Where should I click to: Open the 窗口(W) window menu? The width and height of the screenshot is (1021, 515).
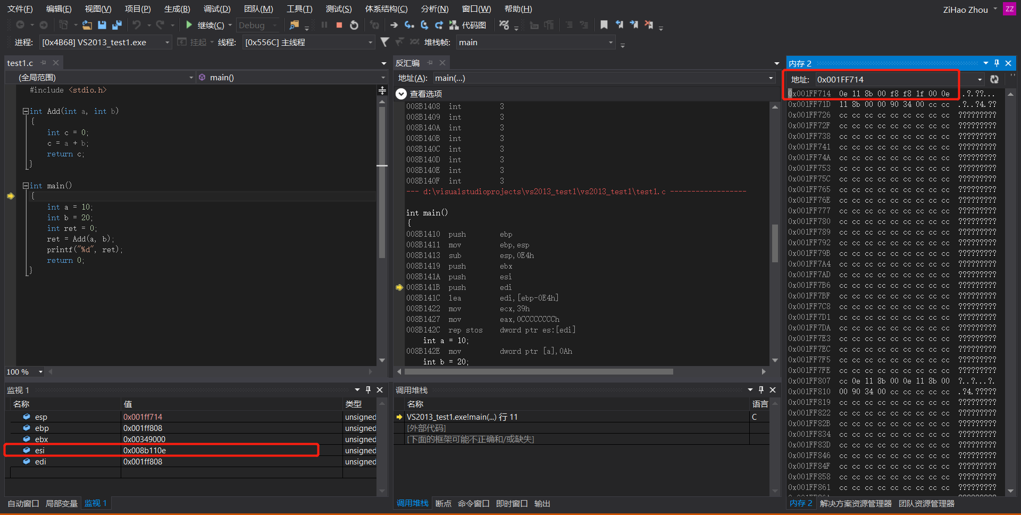coord(476,9)
